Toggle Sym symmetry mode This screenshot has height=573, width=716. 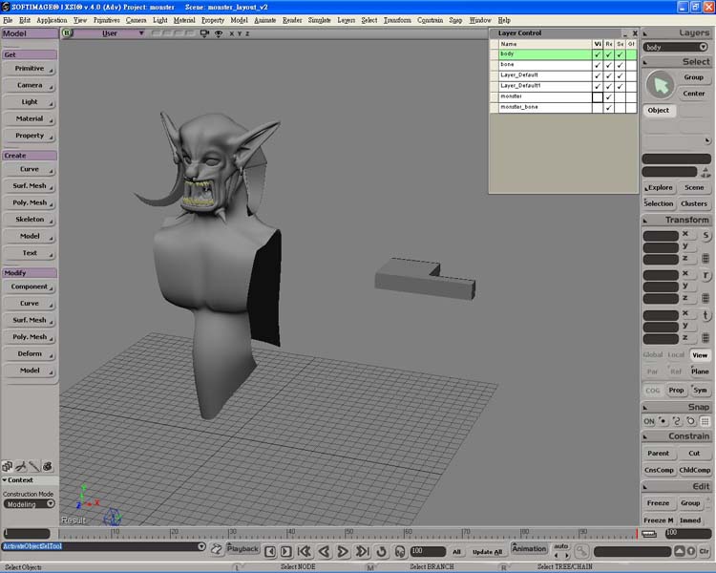click(x=700, y=391)
